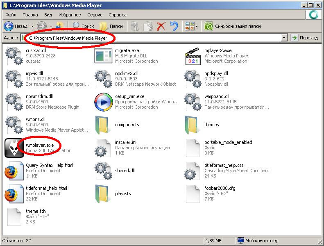Click the setup_wm.exe Windows Media icon

(x=103, y=102)
